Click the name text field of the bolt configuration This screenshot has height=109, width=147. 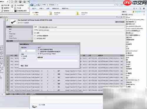click(81, 27)
